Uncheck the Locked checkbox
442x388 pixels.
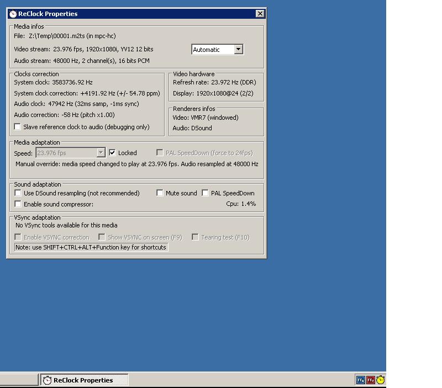coord(112,153)
